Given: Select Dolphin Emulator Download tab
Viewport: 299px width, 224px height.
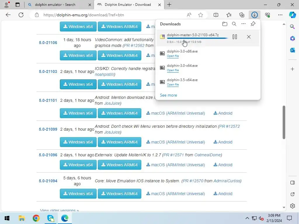Looking at the screenshot, I should point(128,5).
